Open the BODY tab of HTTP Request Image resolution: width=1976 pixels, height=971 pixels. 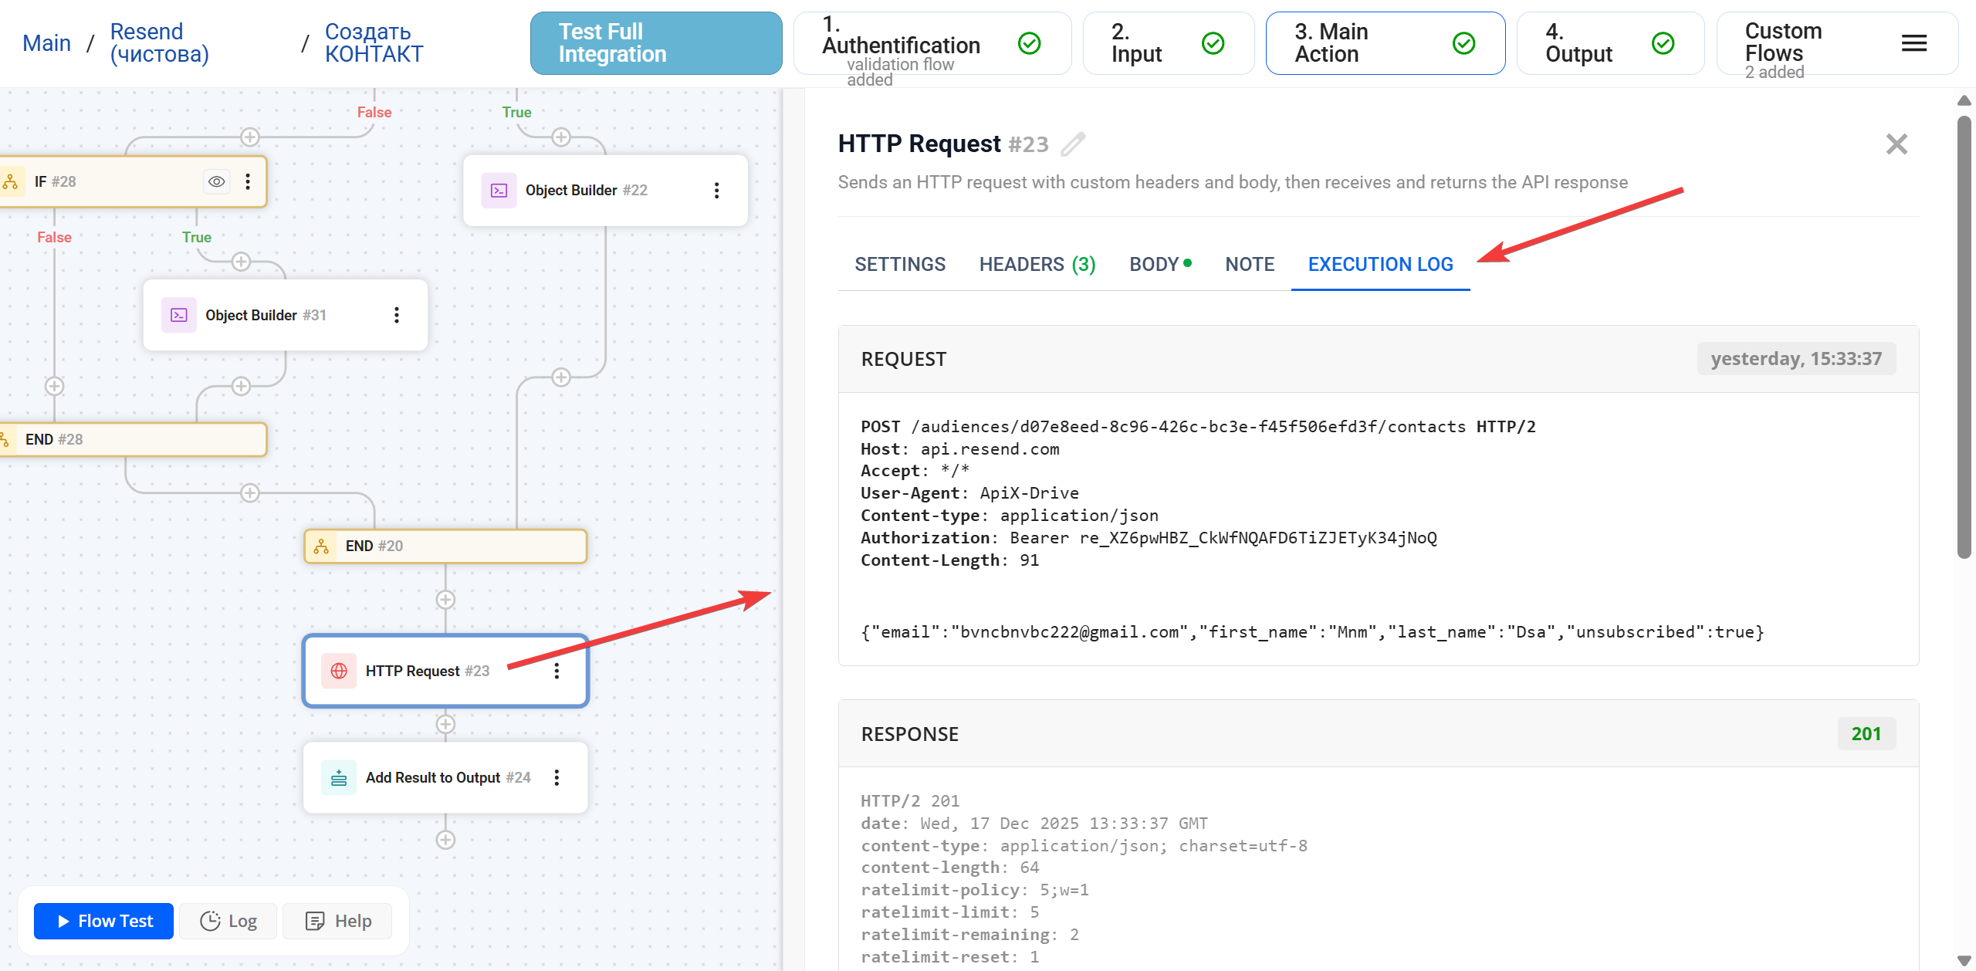[x=1155, y=264]
